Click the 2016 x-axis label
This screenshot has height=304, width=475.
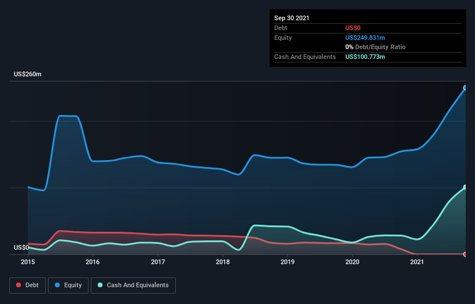click(93, 262)
